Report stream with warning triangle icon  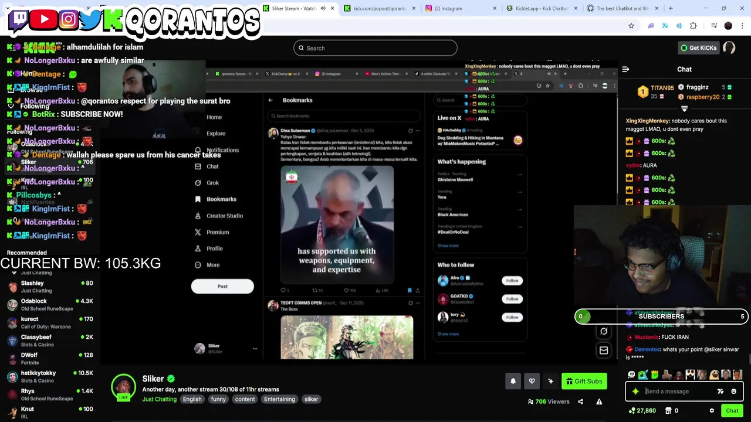599,401
